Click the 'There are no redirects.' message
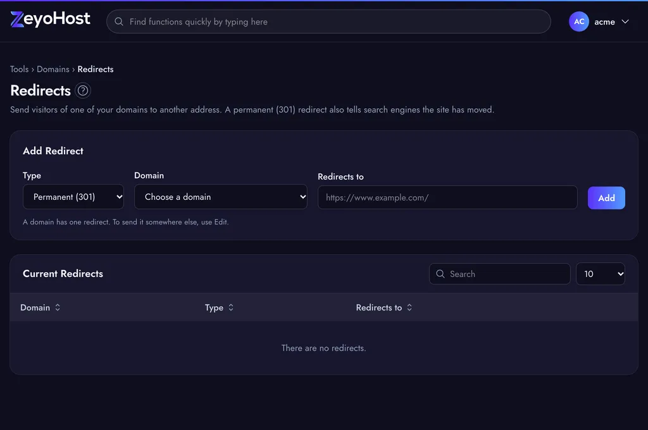 (x=323, y=348)
